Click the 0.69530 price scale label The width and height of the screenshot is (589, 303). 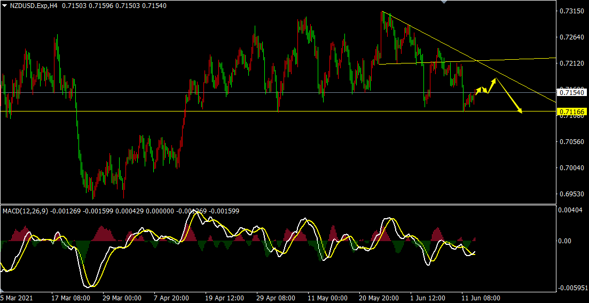571,194
